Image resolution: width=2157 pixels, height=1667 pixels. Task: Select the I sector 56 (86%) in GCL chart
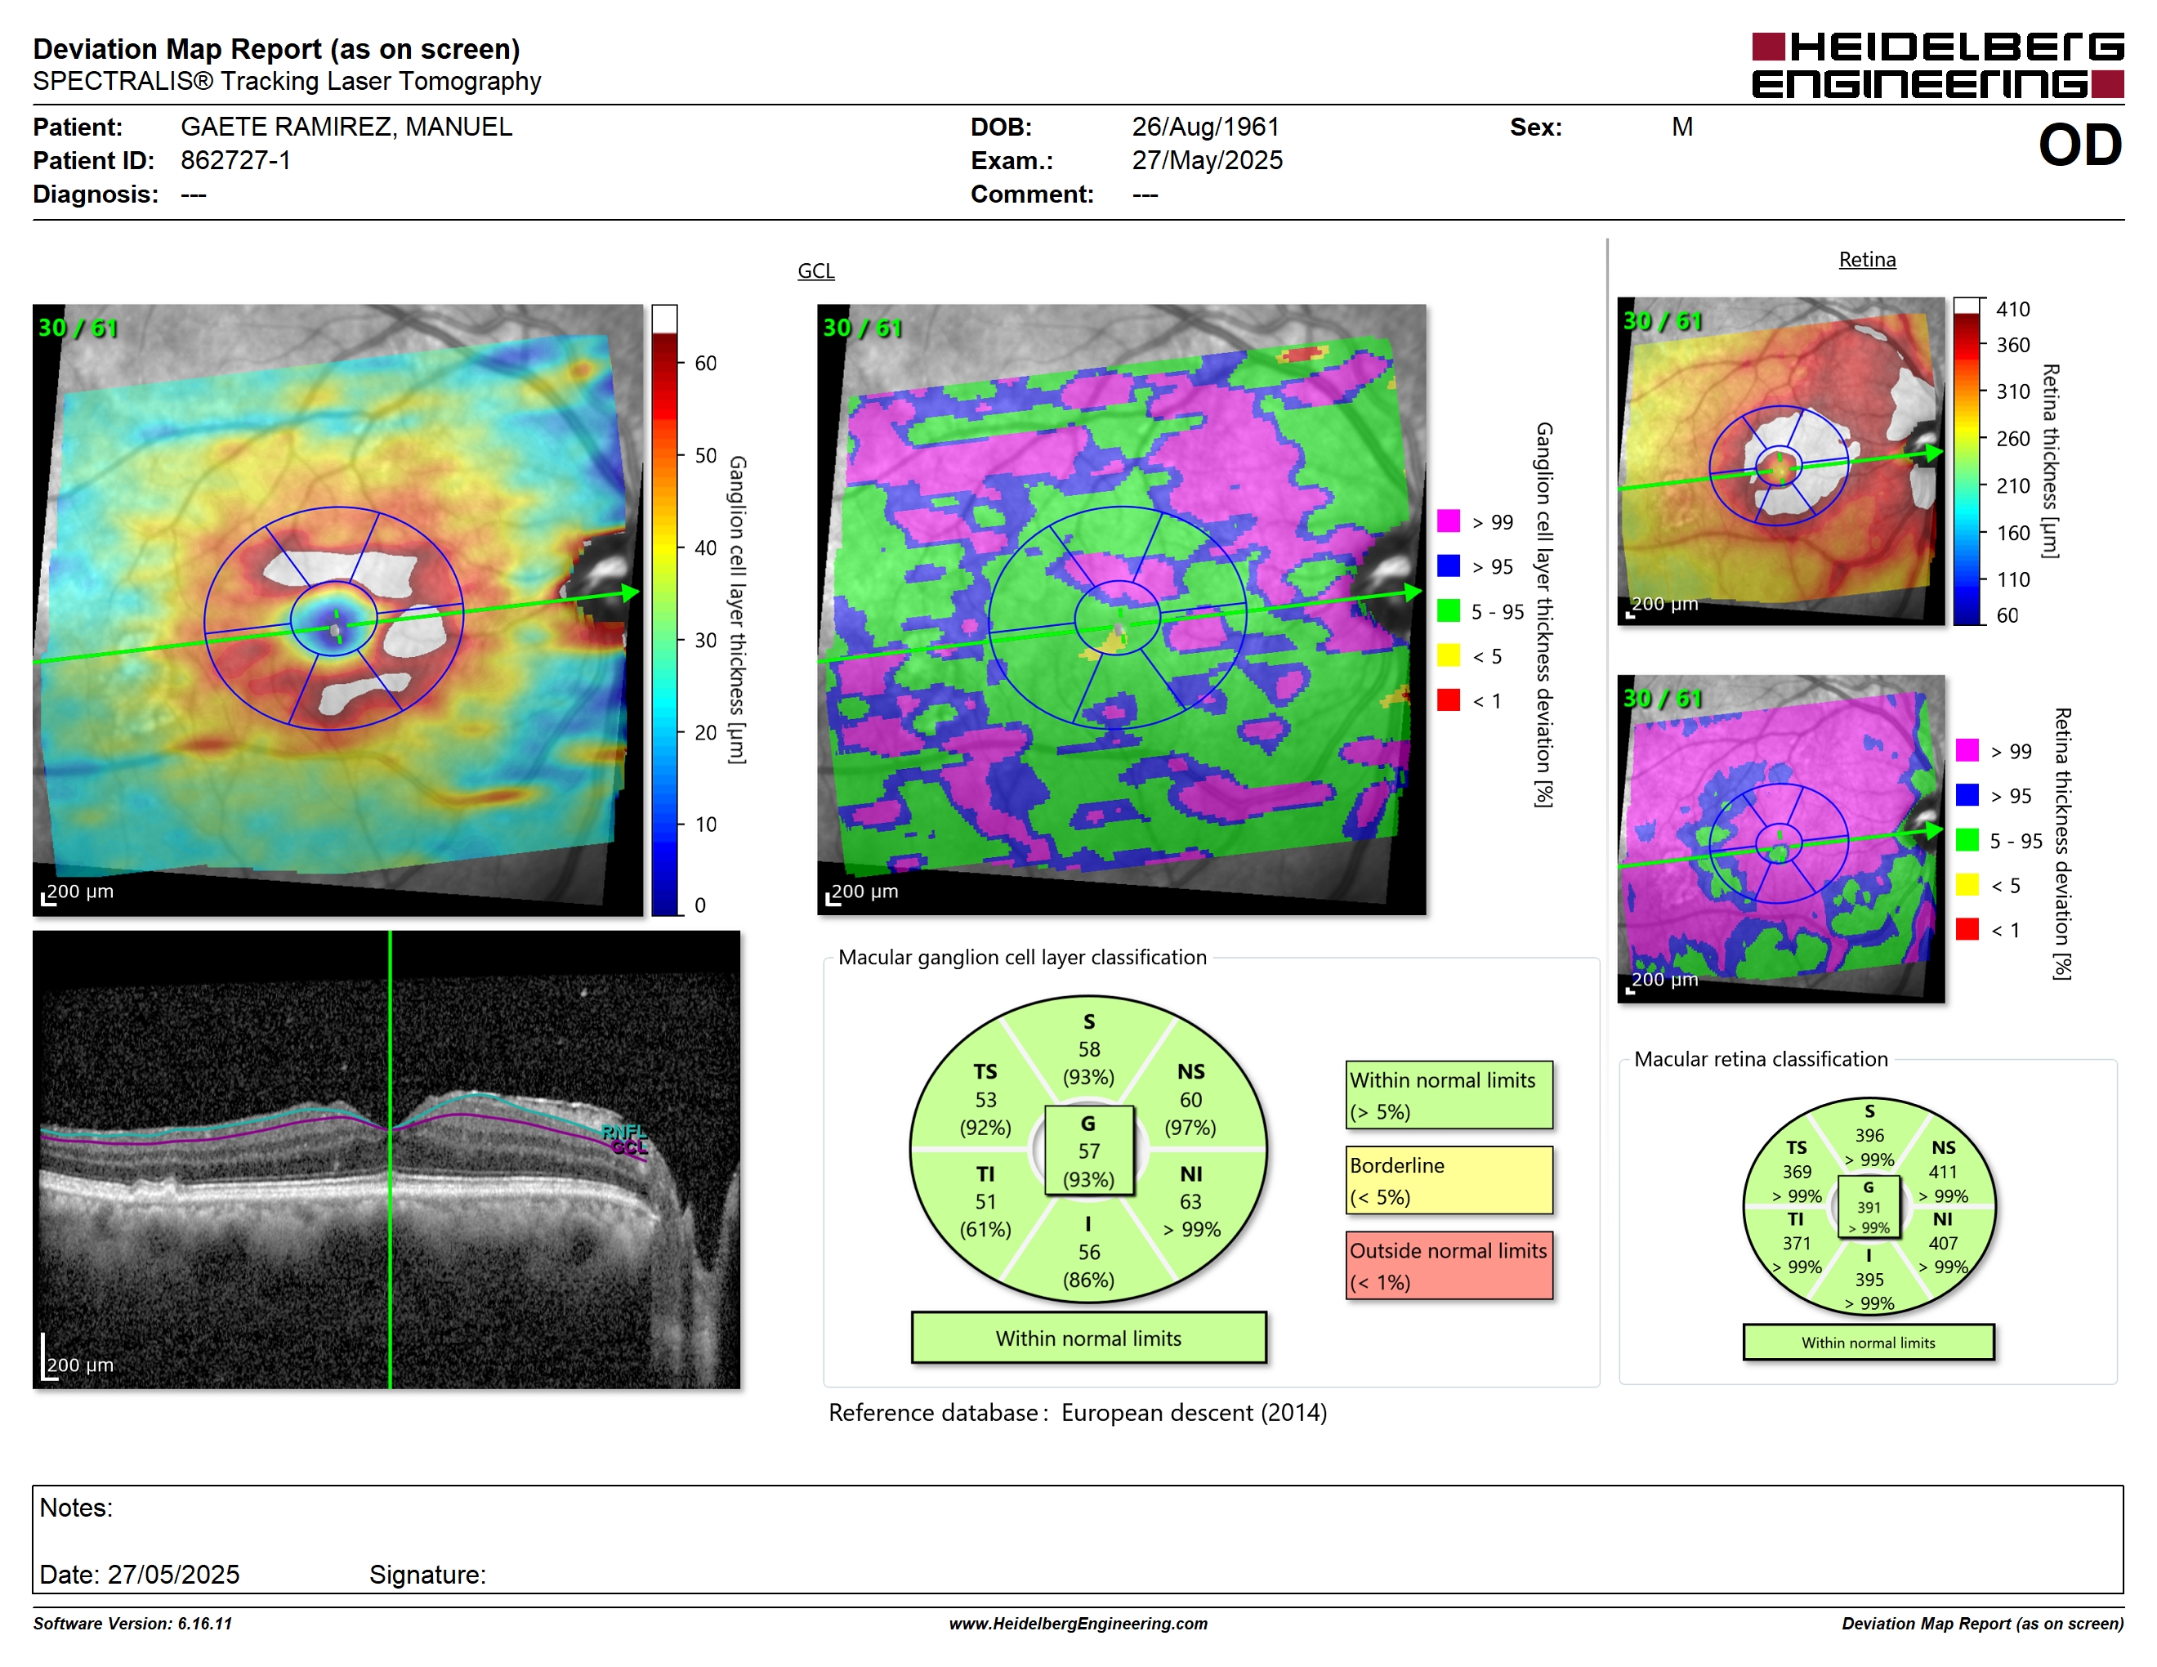(1088, 1252)
